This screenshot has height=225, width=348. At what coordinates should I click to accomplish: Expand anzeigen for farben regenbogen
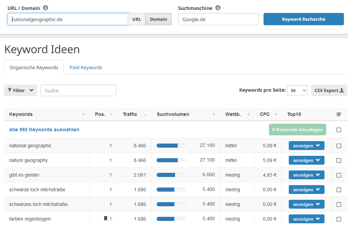point(306,219)
